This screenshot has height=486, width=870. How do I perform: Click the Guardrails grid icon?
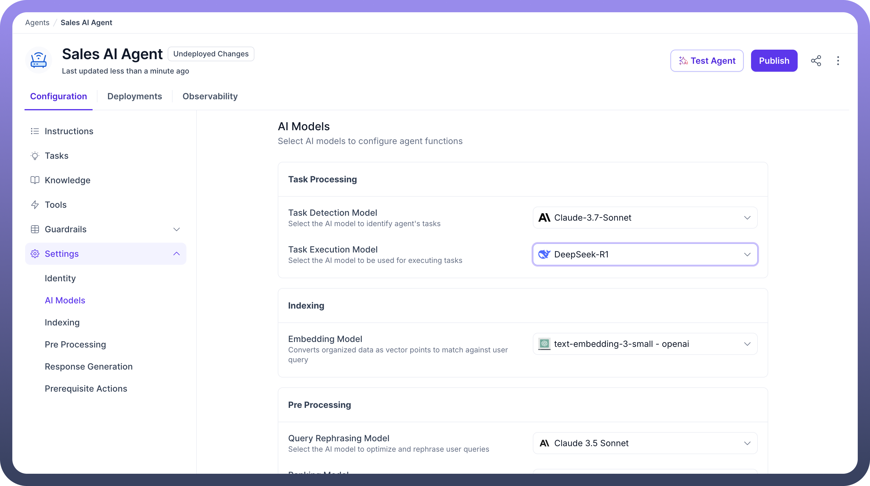[x=35, y=230]
